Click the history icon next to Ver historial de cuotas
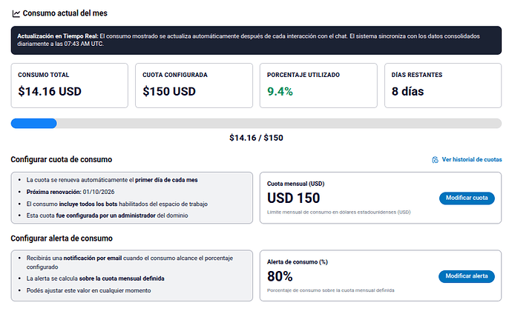This screenshot has width=512, height=311. 435,160
